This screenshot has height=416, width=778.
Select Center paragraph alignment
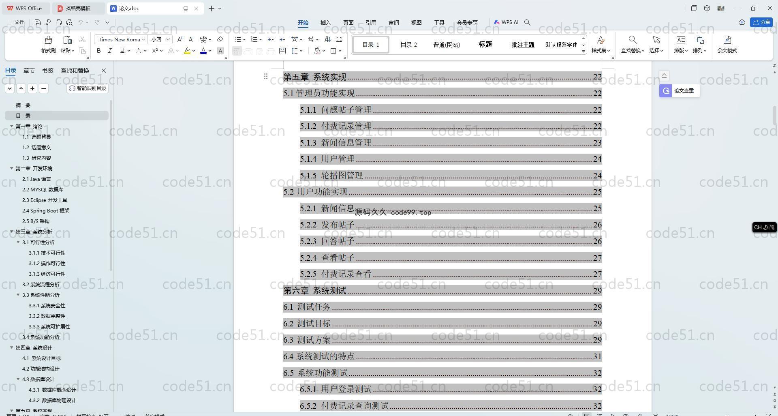[x=248, y=51]
